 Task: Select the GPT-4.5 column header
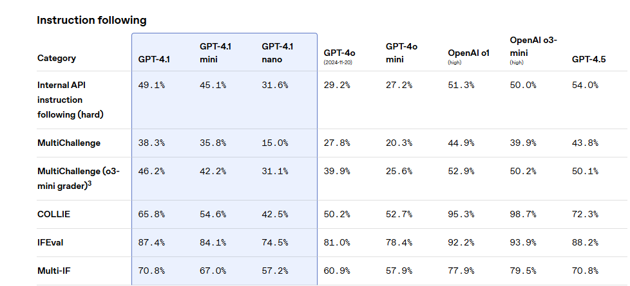[588, 59]
